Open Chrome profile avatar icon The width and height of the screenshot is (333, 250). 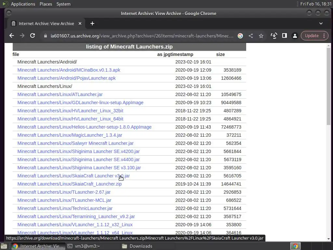pos(295,36)
